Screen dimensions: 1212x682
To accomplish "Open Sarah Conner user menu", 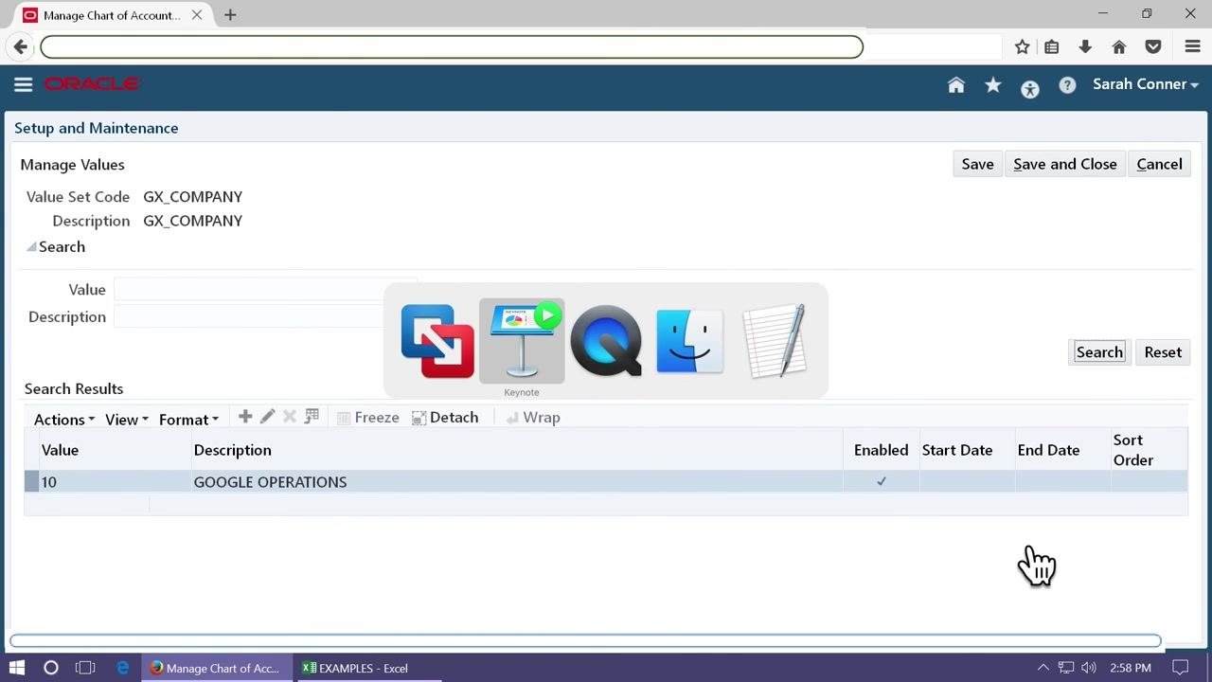I will click(1146, 84).
